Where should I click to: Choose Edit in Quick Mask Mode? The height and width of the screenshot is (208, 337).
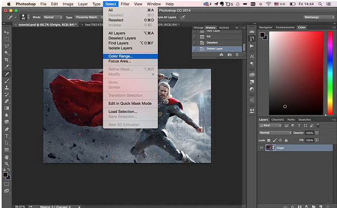point(130,104)
